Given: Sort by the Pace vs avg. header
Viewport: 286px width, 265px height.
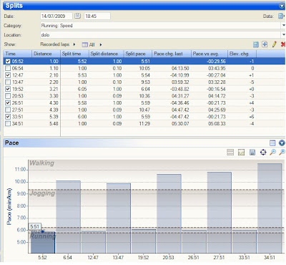Looking at the screenshot, I should pos(209,54).
